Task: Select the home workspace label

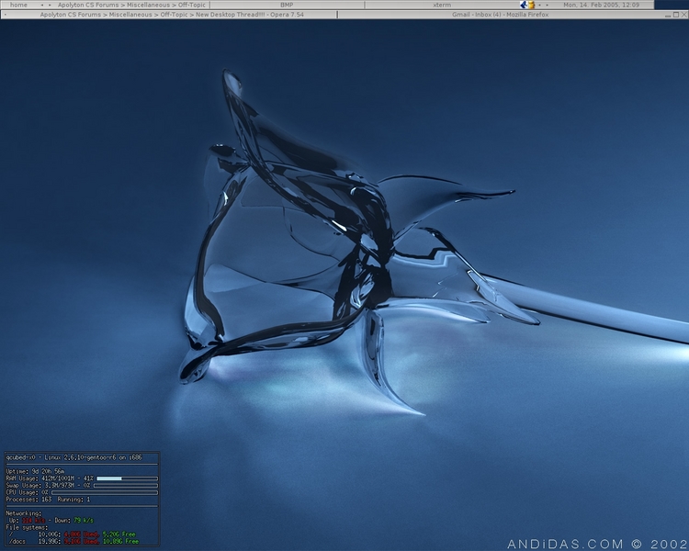Action: point(18,5)
